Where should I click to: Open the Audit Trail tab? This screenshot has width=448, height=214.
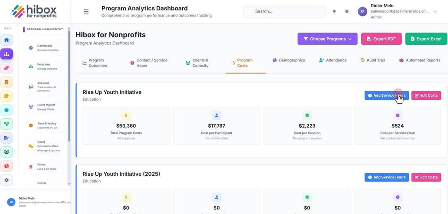[372, 60]
